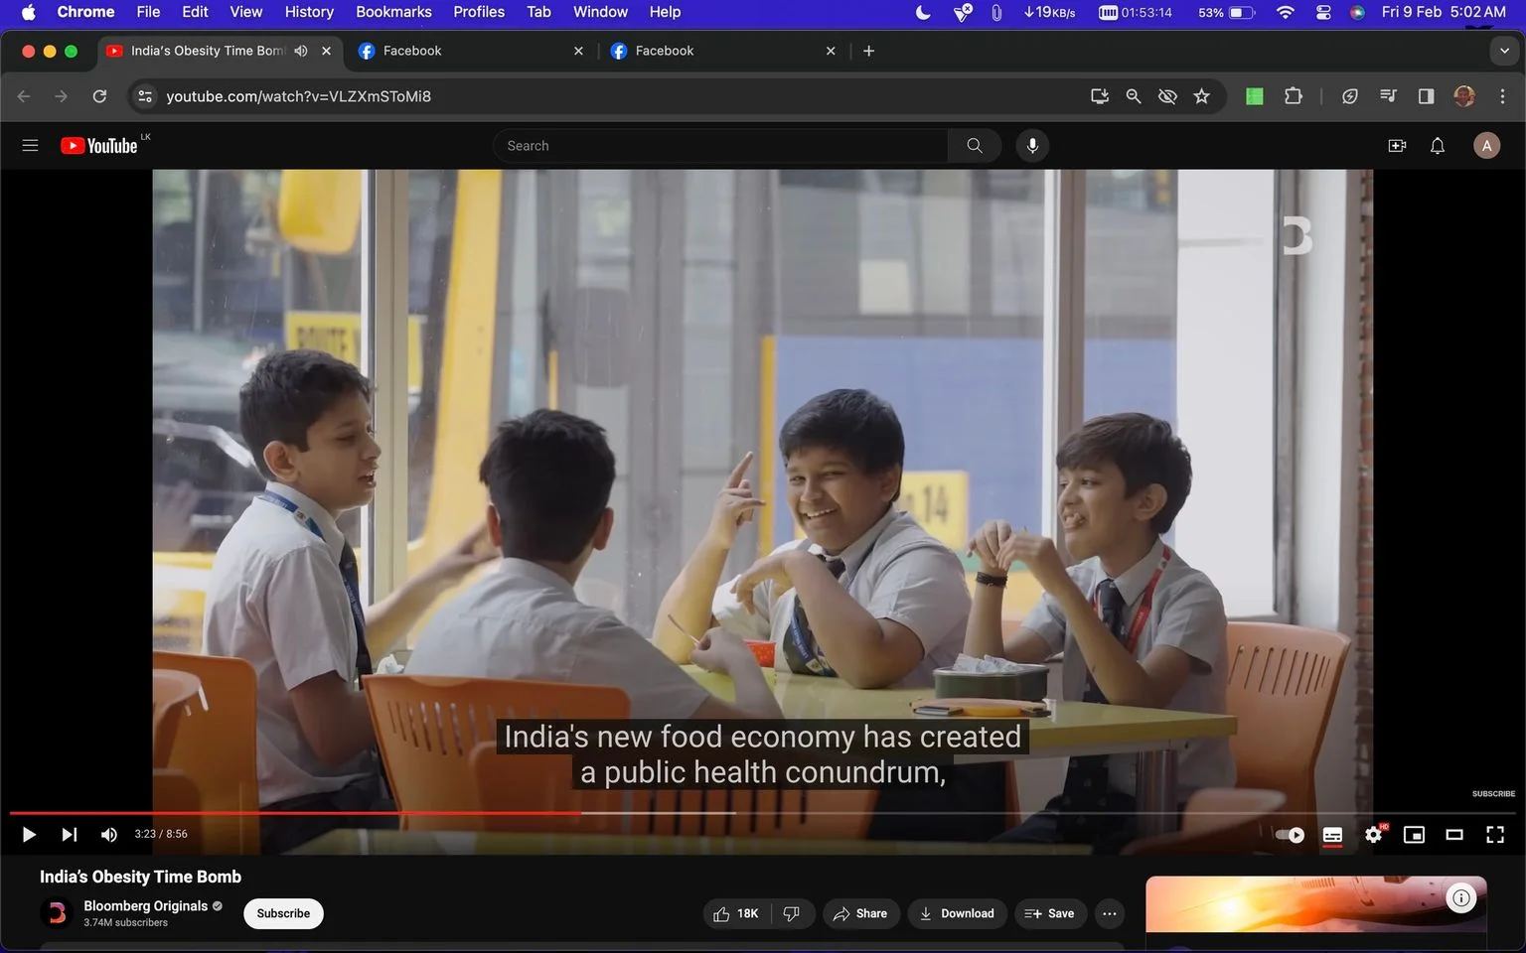Screen dimensions: 1526x953
Task: Skip to next video button
Action: (x=70, y=835)
